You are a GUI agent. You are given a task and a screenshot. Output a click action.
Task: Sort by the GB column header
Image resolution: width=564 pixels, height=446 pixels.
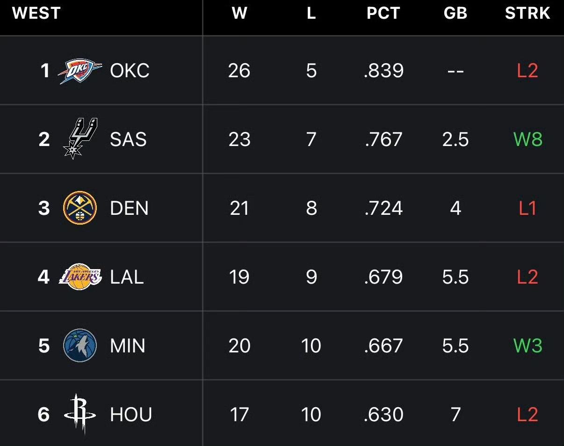click(x=455, y=14)
